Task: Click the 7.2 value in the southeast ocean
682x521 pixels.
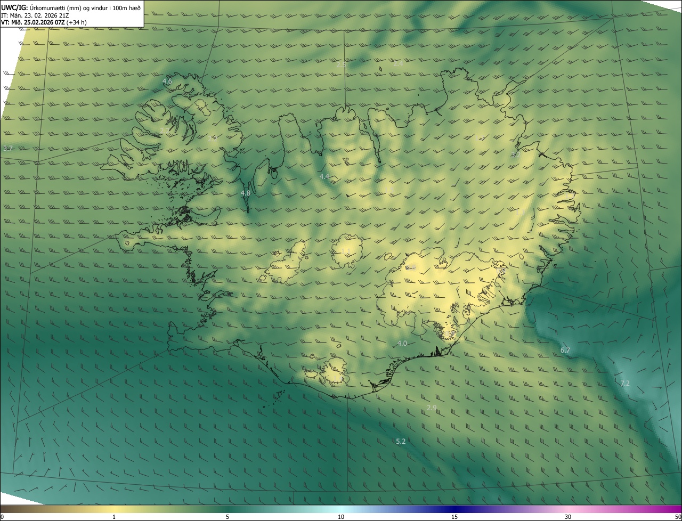Action: [x=625, y=383]
